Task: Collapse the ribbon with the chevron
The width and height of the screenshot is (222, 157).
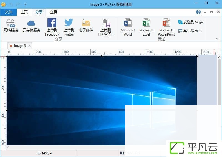Action: pos(217,39)
